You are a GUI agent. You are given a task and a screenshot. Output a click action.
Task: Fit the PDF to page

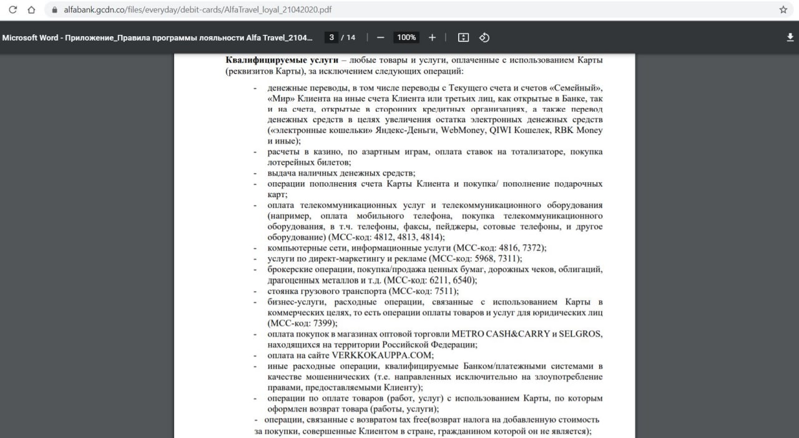coord(463,37)
